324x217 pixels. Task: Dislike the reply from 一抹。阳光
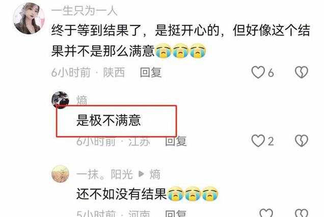(302, 213)
